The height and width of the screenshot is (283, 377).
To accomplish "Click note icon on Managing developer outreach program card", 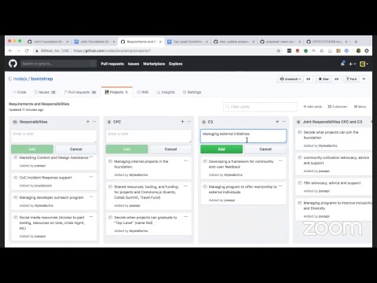I will [x=16, y=197].
